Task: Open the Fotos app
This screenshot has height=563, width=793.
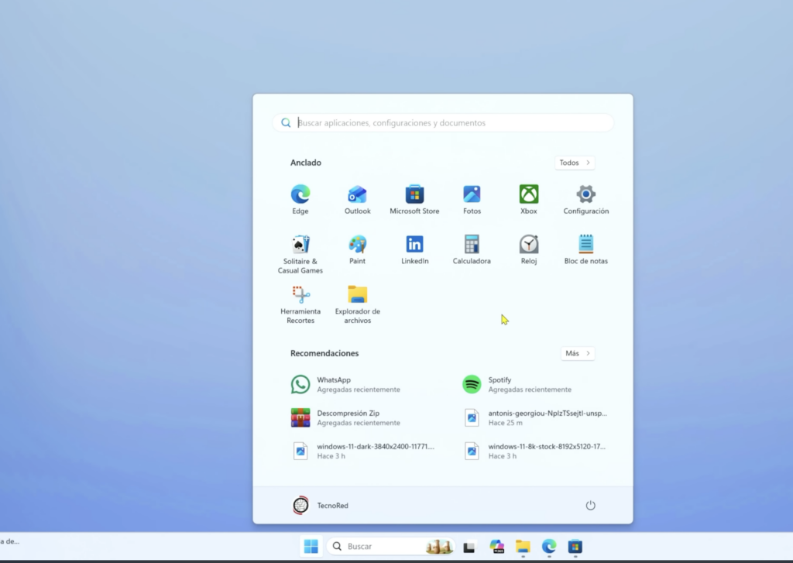Action: pyautogui.click(x=472, y=199)
